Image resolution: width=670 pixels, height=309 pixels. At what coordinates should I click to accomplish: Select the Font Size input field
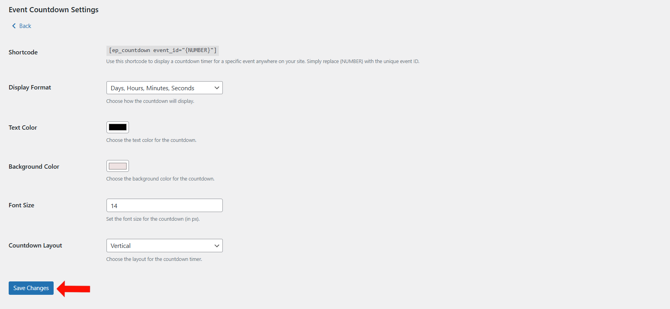[x=164, y=205]
